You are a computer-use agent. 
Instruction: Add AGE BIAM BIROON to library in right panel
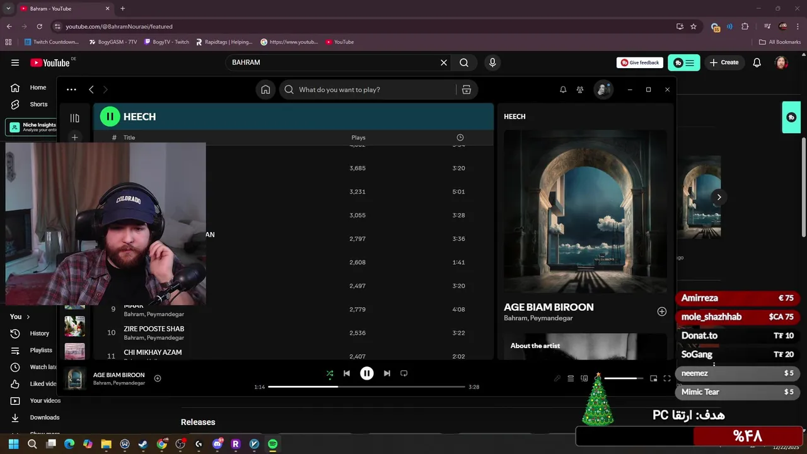click(662, 311)
